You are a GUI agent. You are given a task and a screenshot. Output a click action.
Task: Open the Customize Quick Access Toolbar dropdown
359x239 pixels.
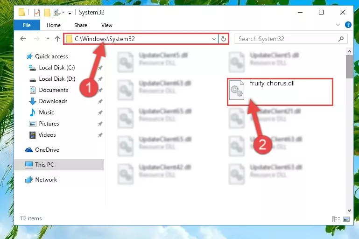70,13
